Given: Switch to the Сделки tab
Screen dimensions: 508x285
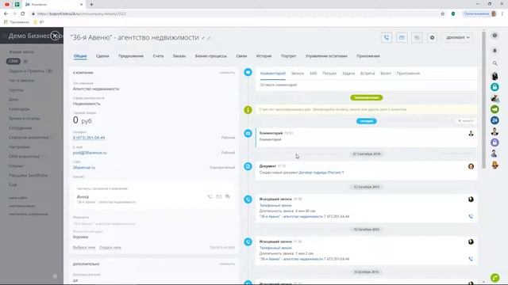Looking at the screenshot, I should (x=102, y=56).
